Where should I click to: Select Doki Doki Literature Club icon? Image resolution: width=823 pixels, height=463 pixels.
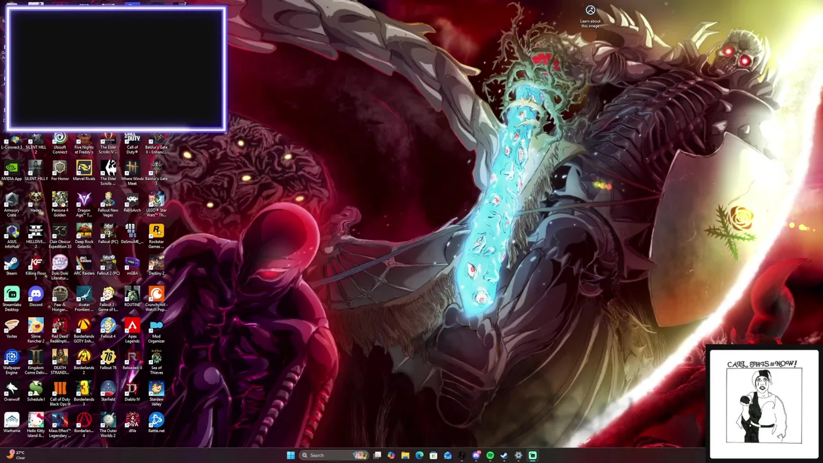click(x=60, y=268)
